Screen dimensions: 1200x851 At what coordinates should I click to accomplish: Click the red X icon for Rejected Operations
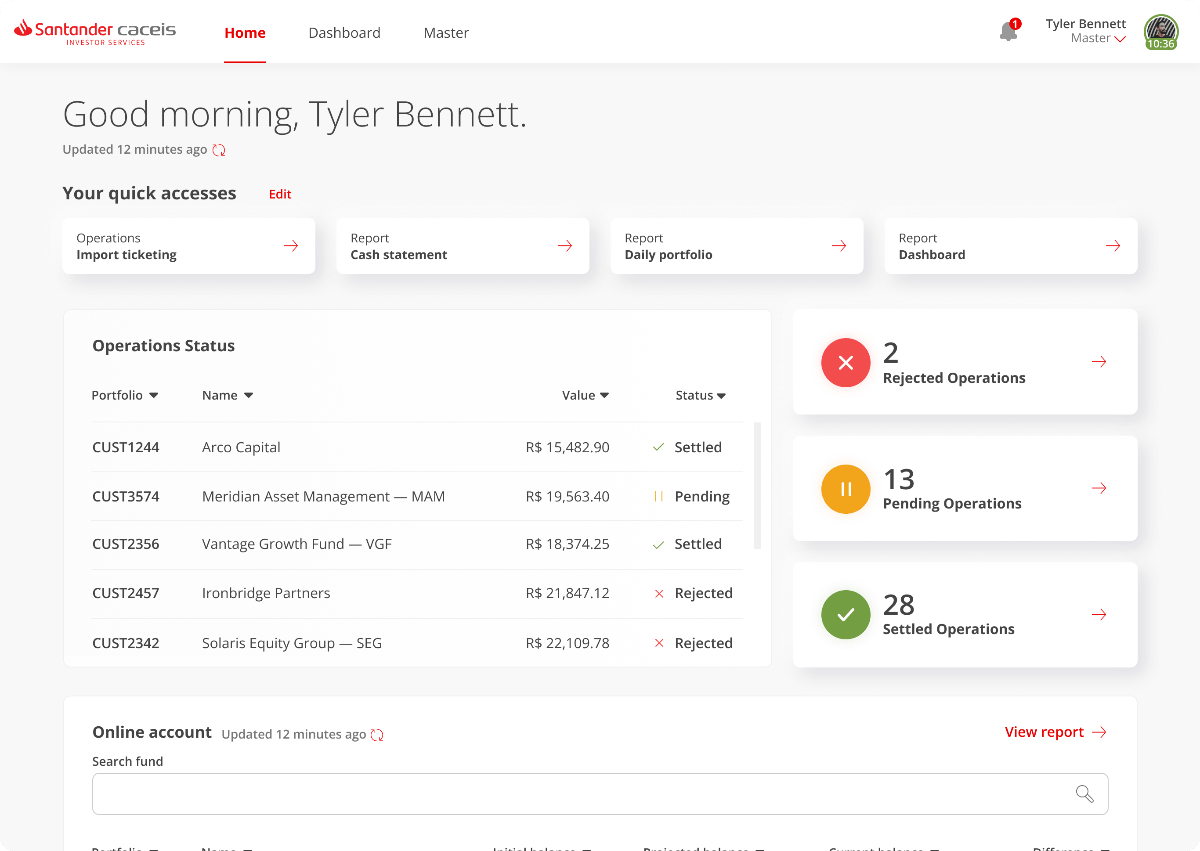click(x=846, y=363)
